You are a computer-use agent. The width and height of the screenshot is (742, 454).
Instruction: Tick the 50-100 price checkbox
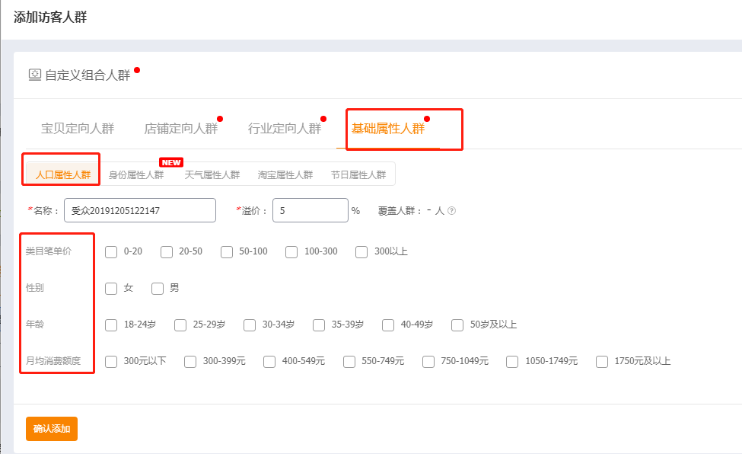227,251
